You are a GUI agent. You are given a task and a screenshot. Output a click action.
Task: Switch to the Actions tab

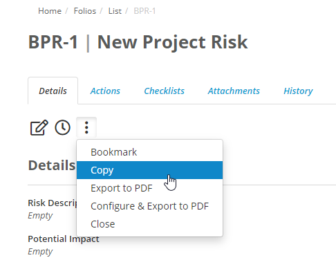point(105,91)
